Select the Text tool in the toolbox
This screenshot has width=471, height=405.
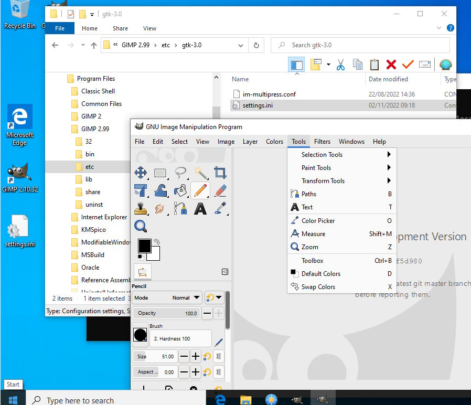200,209
